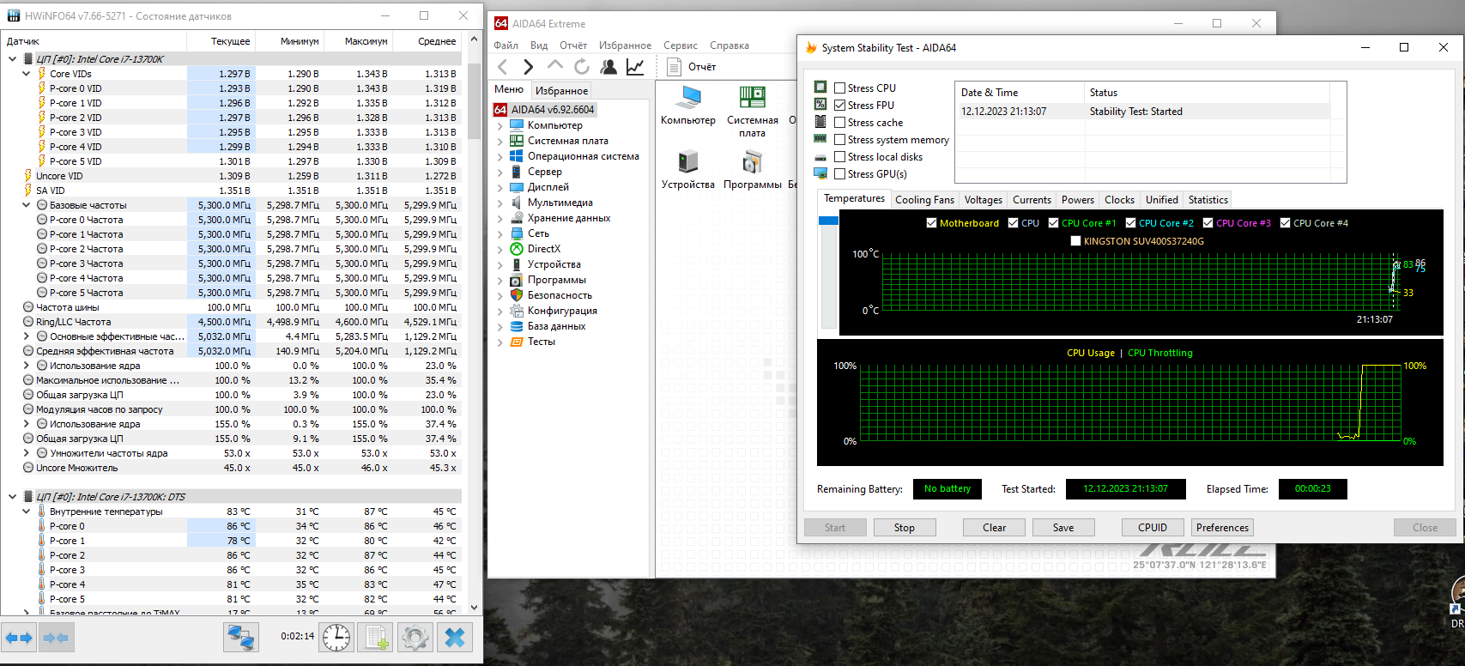
Task: Click the Clear button
Action: pos(995,528)
